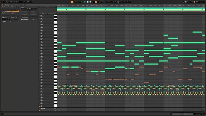
Task: Toggle the orange Follow/back-to-arrangement button
Action: [x=72, y=2]
